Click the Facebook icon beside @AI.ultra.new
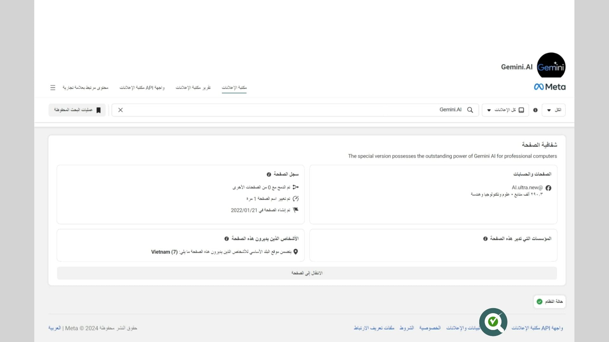This screenshot has height=342, width=609. click(x=548, y=188)
